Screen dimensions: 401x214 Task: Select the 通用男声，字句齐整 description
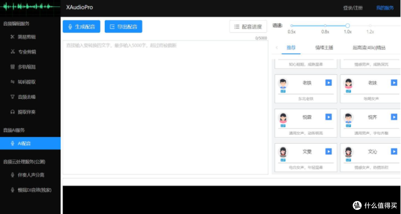click(371, 133)
